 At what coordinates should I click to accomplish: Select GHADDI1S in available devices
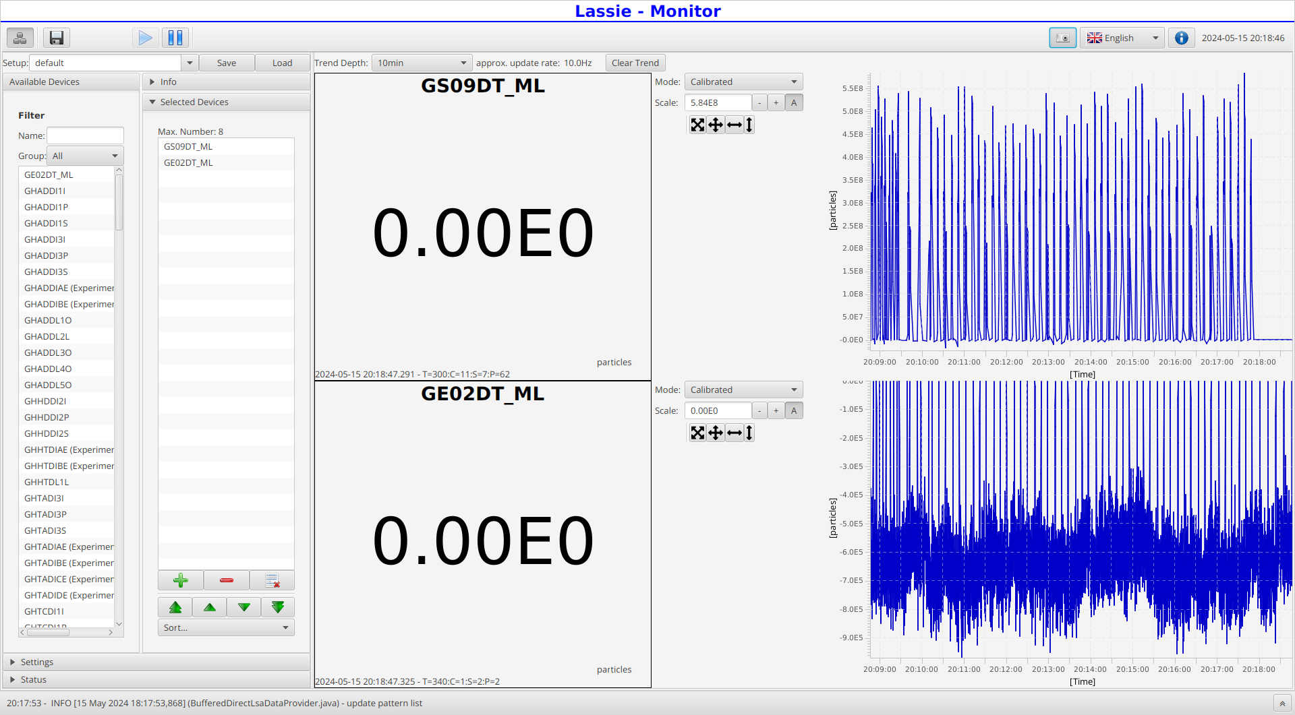(x=67, y=223)
